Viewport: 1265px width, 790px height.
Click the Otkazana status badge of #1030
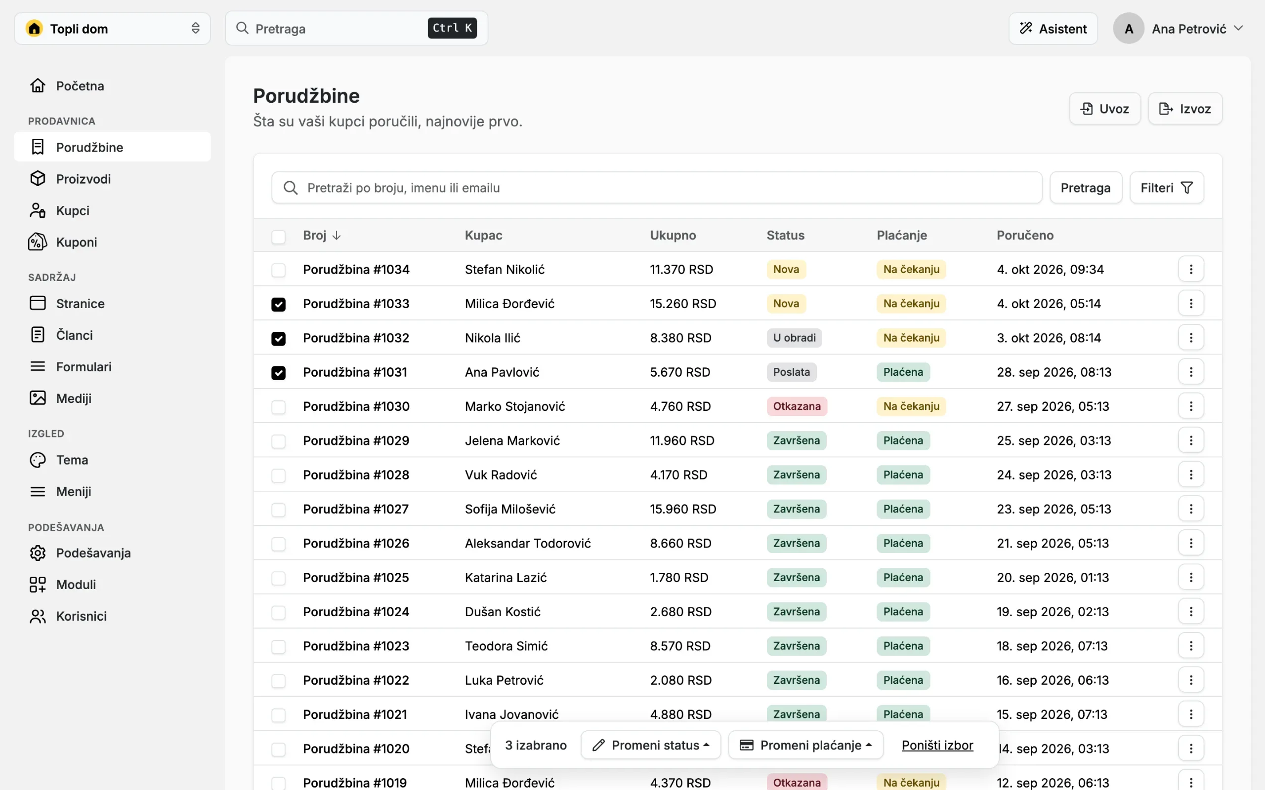797,406
